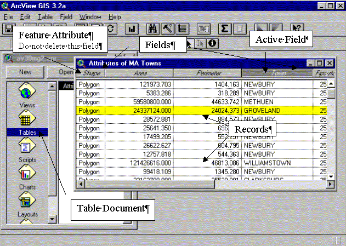Screen dimensions: 346x246
Task: Click perimeter value 1345.280
Action: (x=227, y=171)
